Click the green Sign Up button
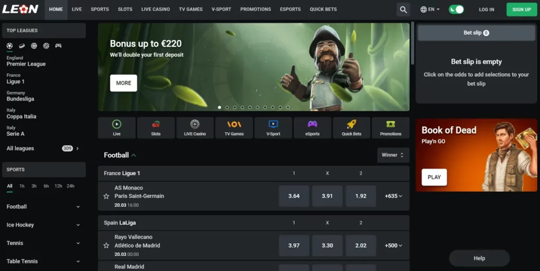 point(521,9)
